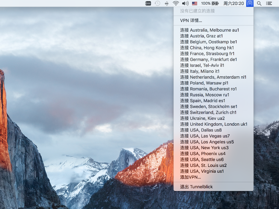
Task: Connect to USA, Virginia us1
Action: (x=214, y=171)
